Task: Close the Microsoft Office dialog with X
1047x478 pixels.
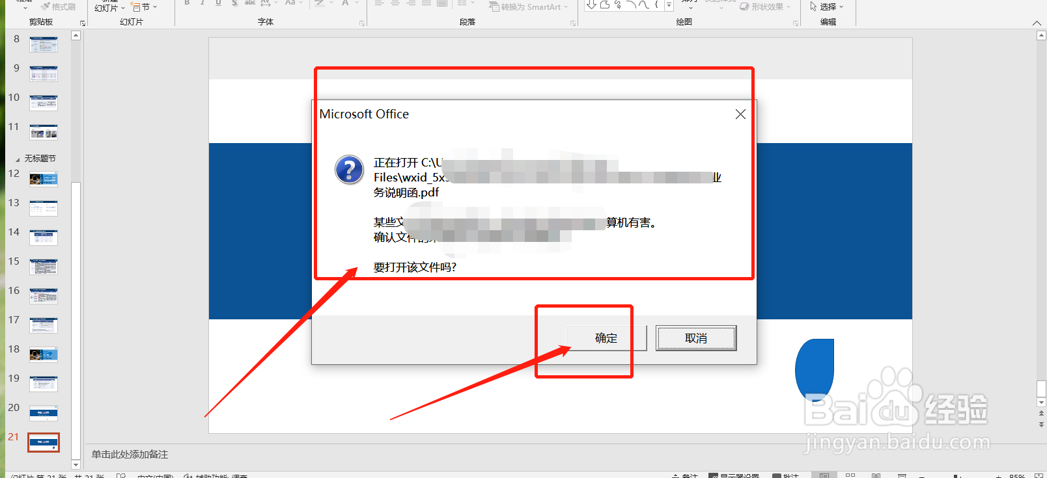Action: coord(740,114)
